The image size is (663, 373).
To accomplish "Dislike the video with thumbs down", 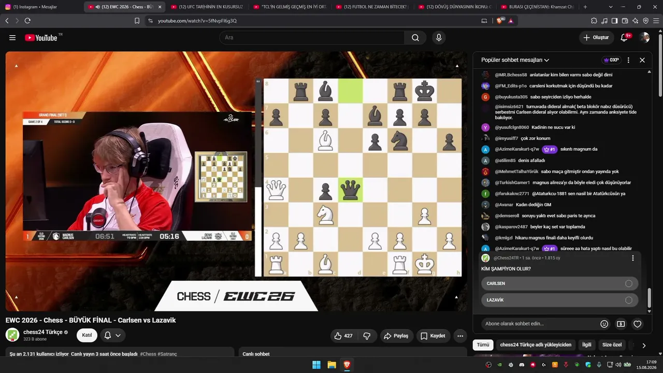I will point(367,336).
